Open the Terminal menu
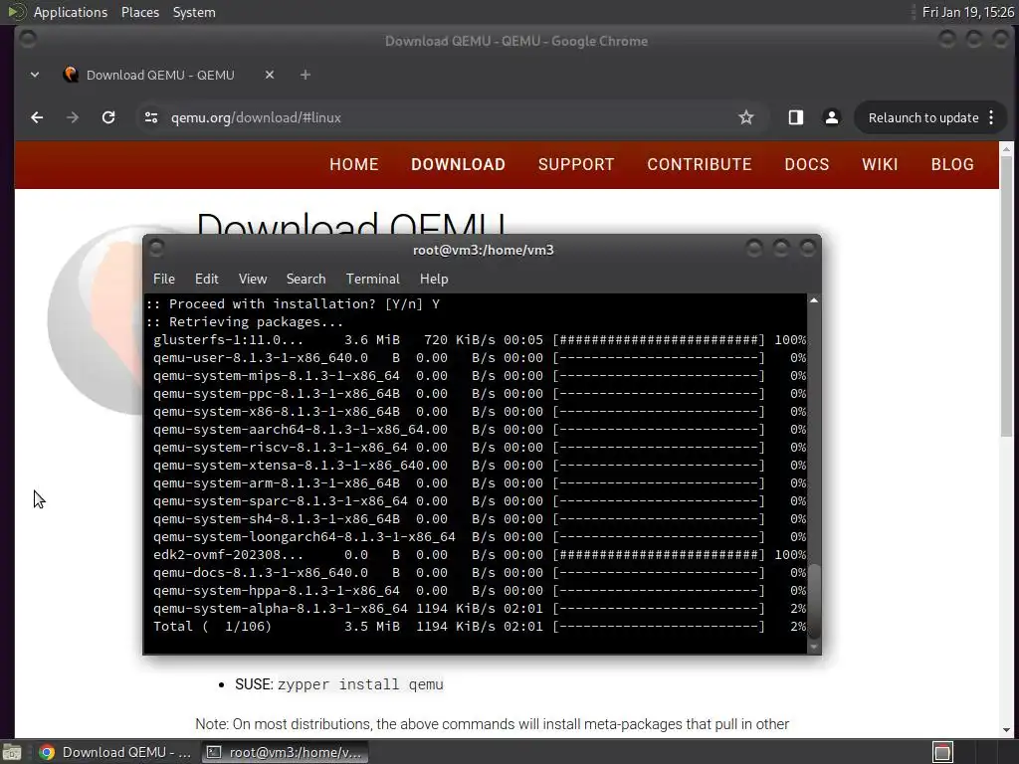Viewport: 1019px width, 764px height. (372, 279)
